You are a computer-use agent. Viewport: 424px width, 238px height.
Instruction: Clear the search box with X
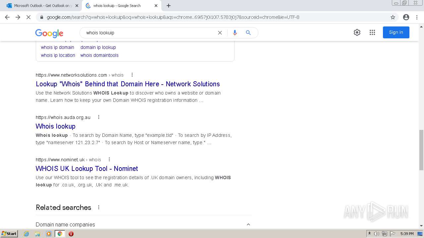[x=220, y=33]
